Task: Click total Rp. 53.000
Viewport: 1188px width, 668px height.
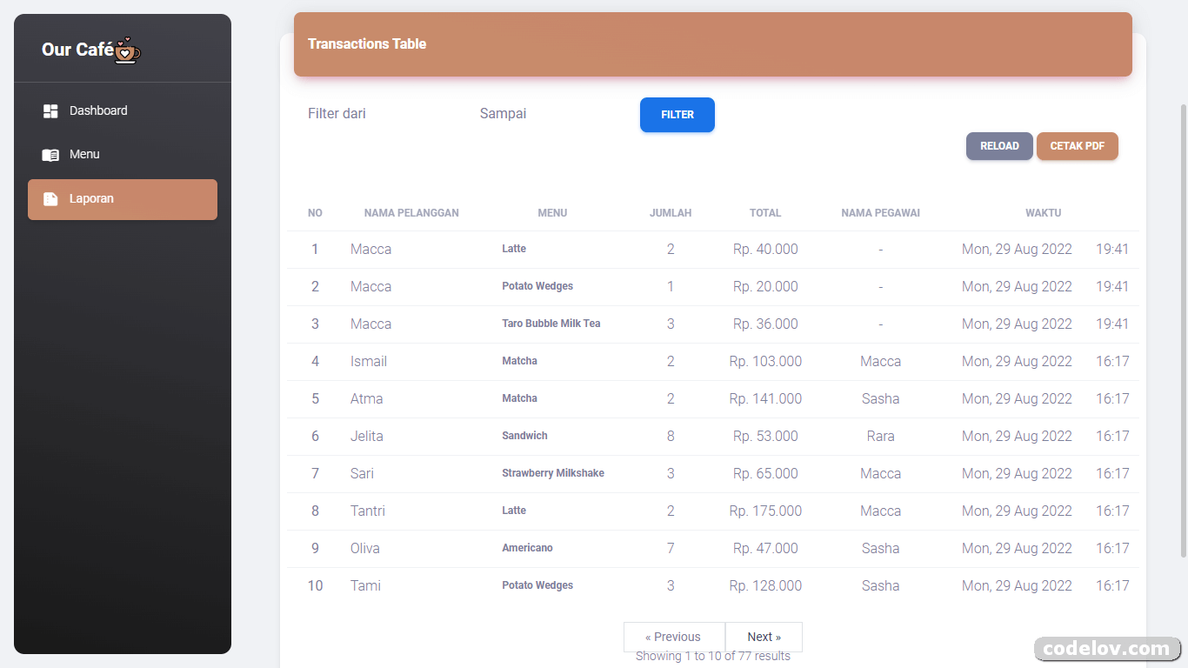Action: 765,436
